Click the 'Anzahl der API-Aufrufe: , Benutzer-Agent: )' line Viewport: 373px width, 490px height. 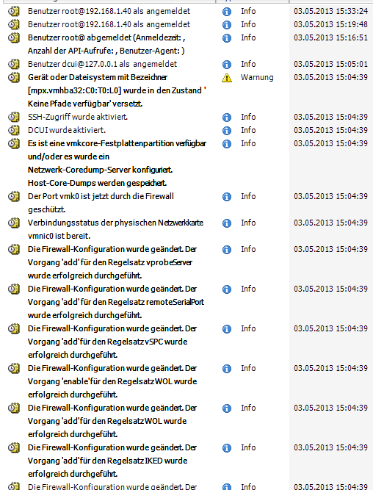(106, 51)
